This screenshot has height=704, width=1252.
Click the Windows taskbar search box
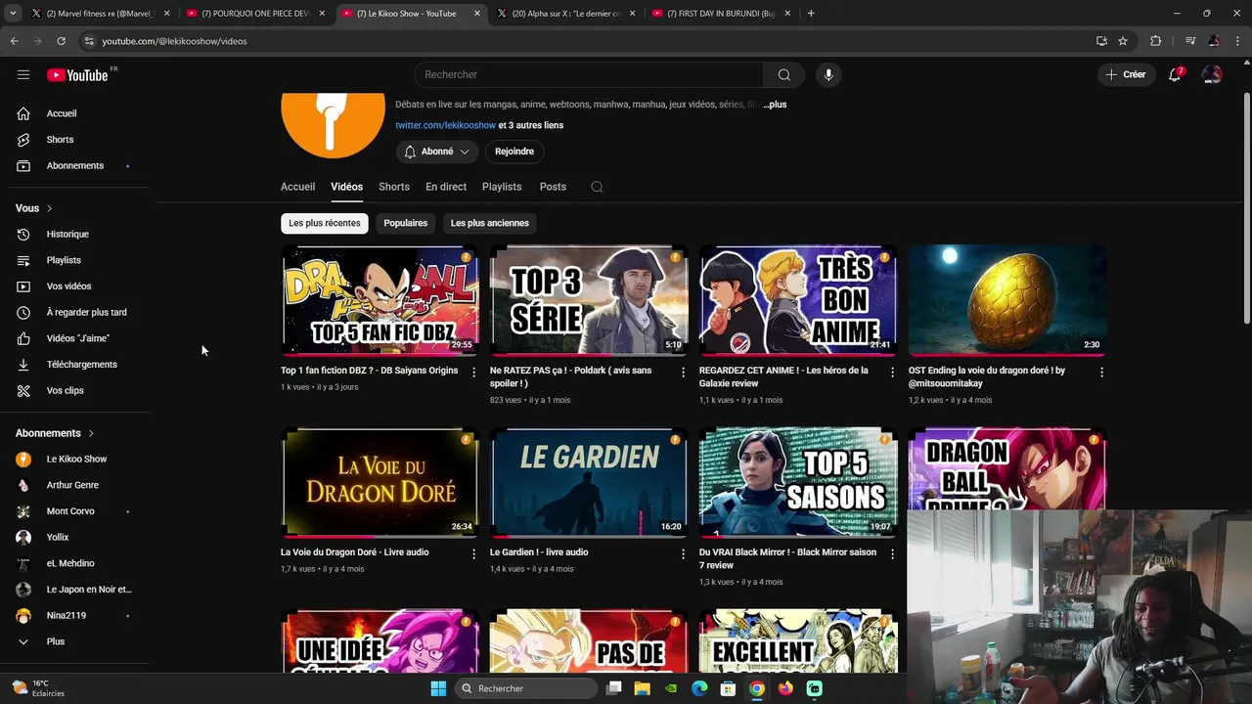pyautogui.click(x=527, y=688)
